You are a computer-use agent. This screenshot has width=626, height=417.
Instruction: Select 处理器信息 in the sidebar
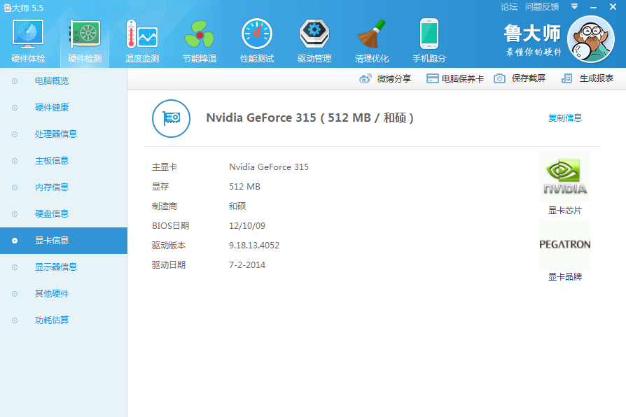point(56,134)
